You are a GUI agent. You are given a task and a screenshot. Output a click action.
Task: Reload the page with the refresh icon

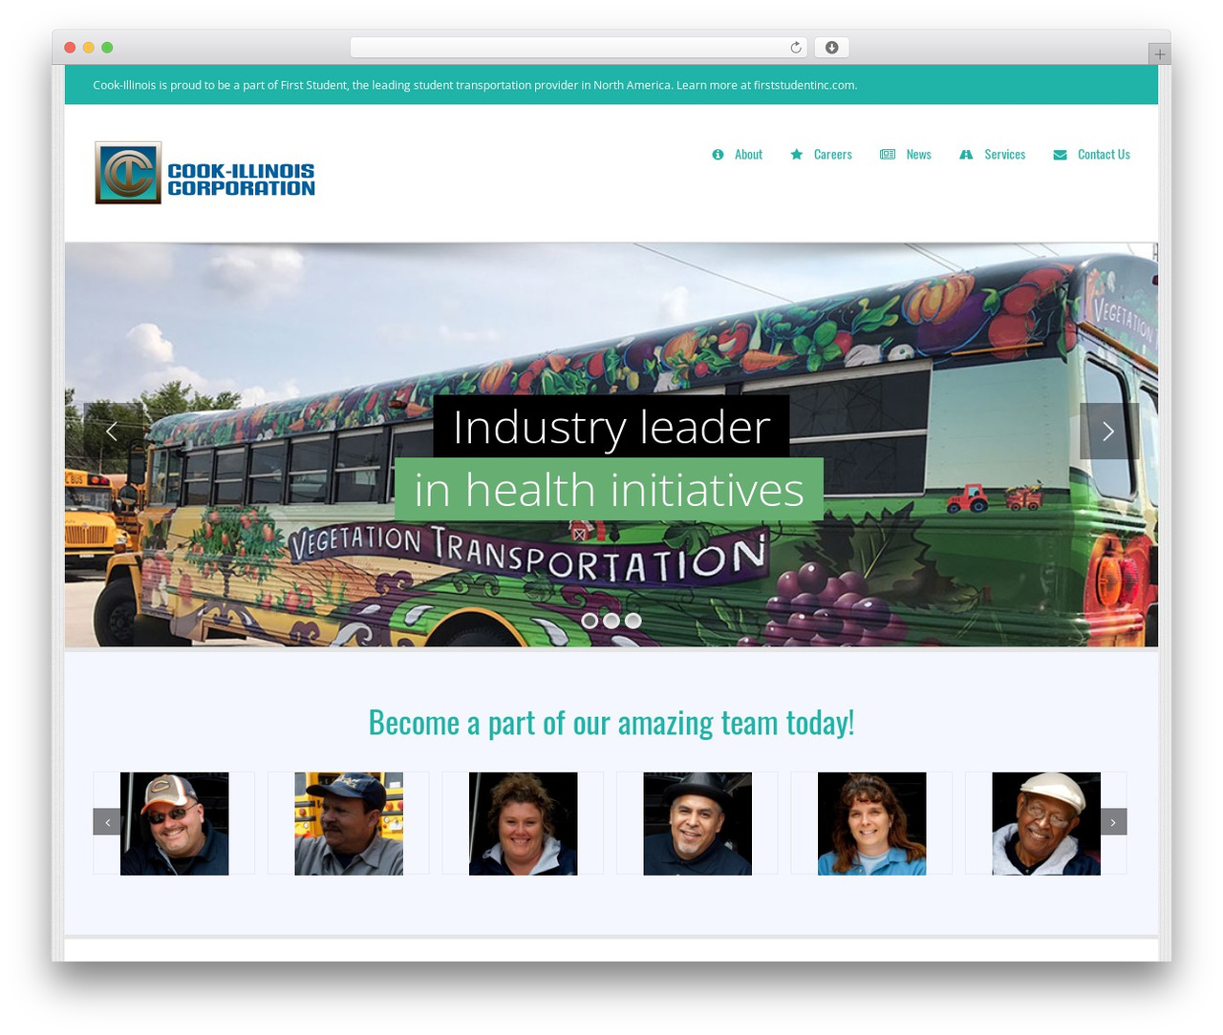click(x=796, y=48)
